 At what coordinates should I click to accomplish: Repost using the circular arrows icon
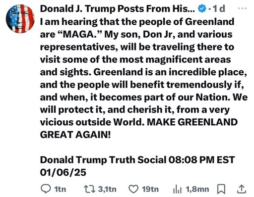coord(89,189)
